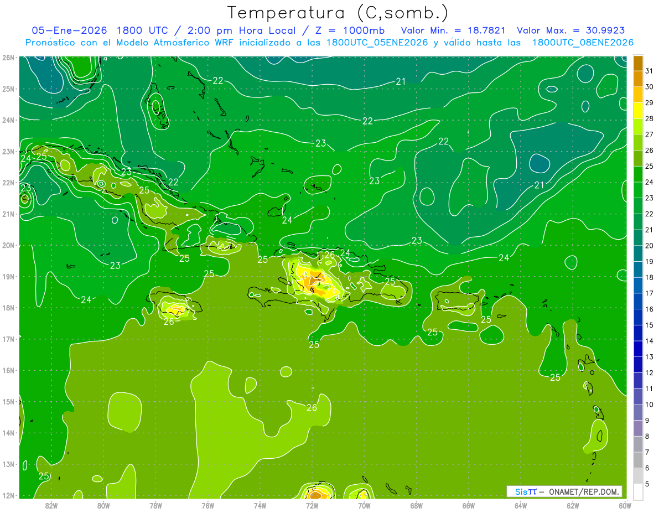Click the 'ONAMET/REP.DOM.' credit label
Image resolution: width=664 pixels, height=513 pixels.
583,491
